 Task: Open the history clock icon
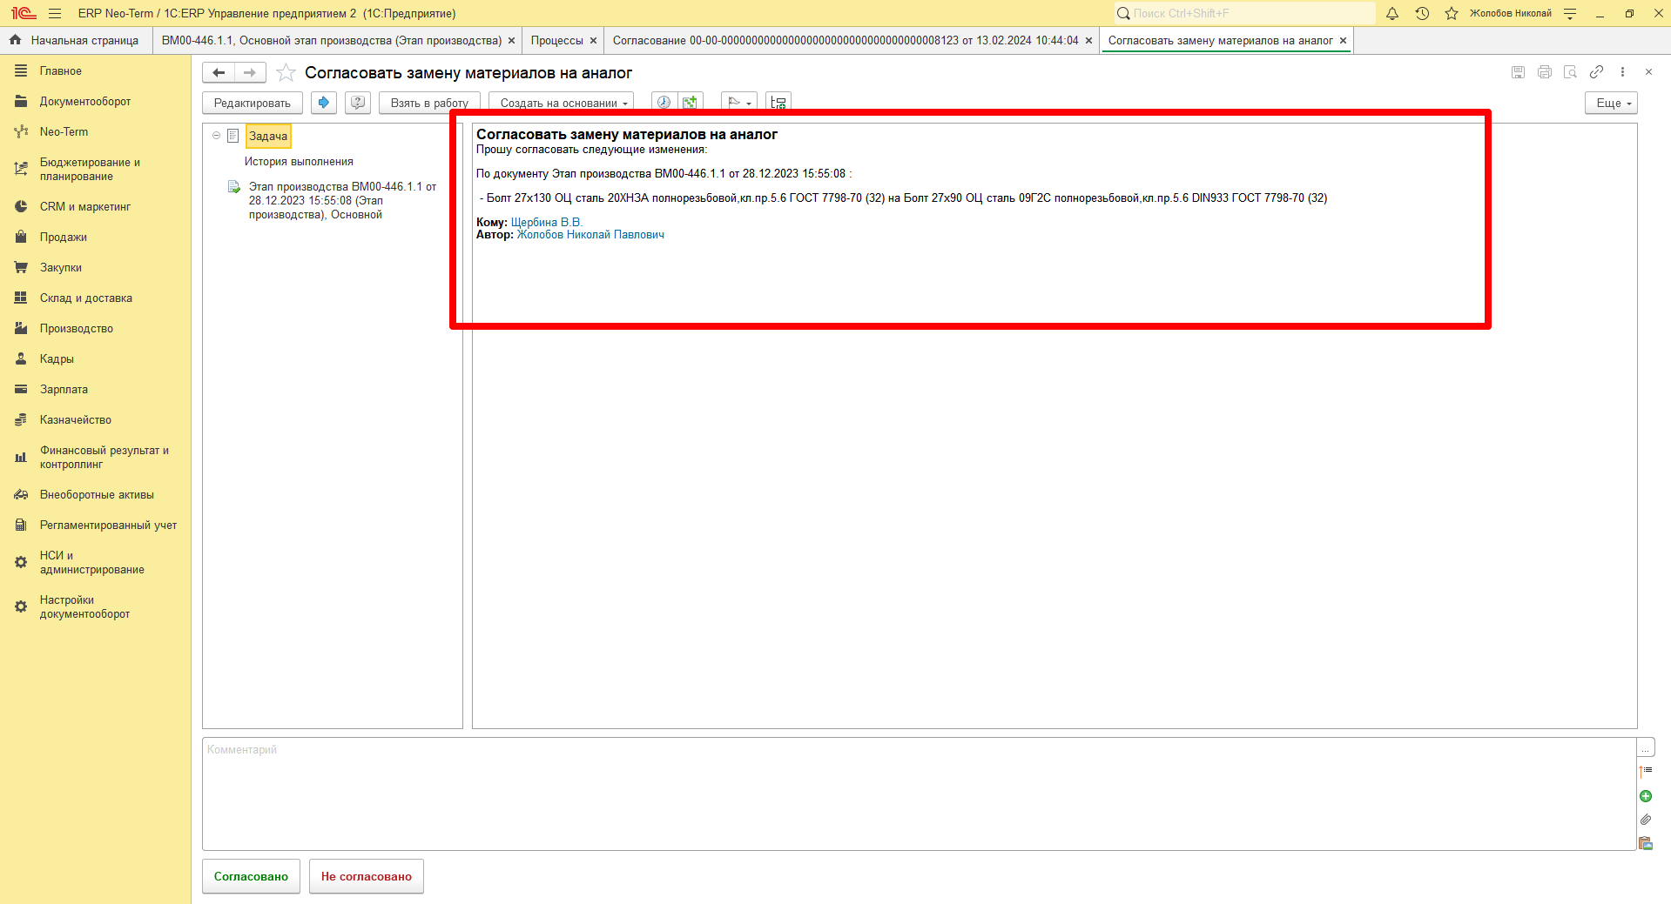(x=1422, y=13)
